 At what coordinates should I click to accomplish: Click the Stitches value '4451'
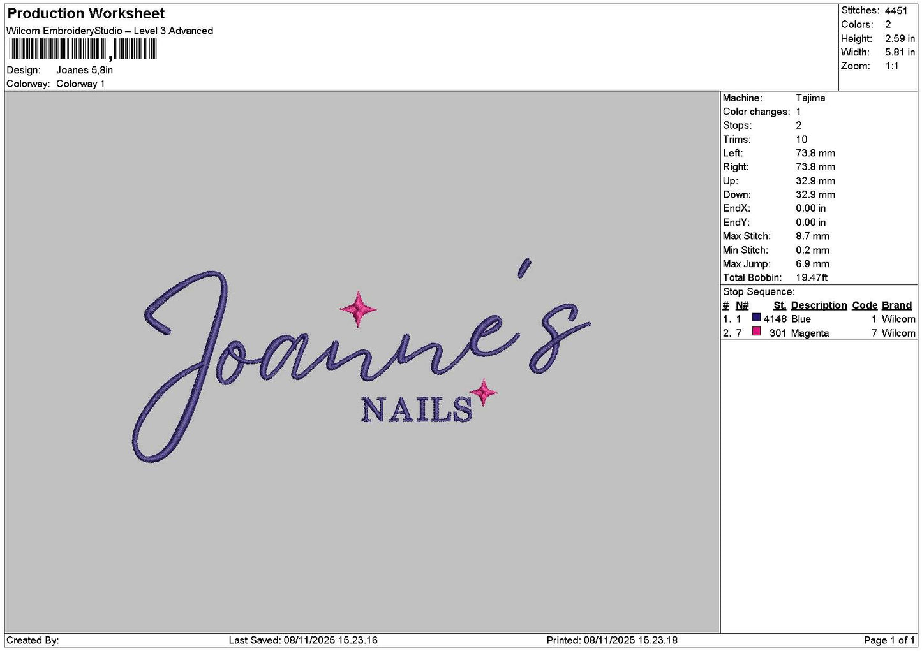896,10
